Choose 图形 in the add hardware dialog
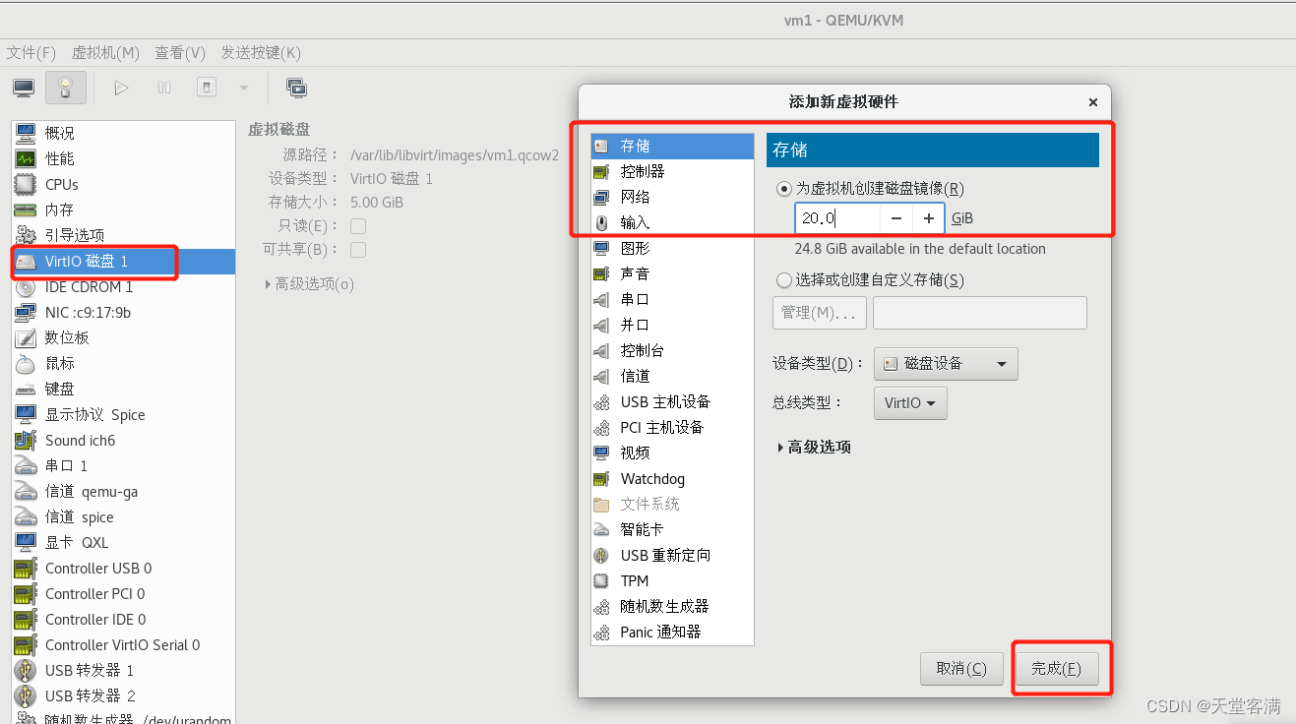This screenshot has height=724, width=1296. (x=672, y=248)
